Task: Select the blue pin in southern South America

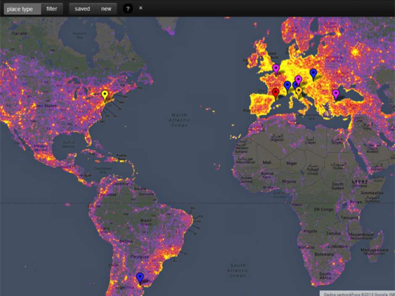Action: [140, 277]
